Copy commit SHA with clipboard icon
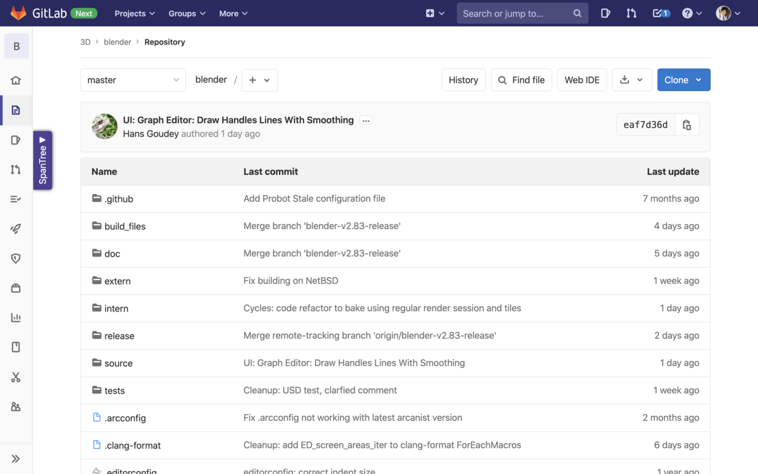Image resolution: width=758 pixels, height=474 pixels. coord(687,124)
